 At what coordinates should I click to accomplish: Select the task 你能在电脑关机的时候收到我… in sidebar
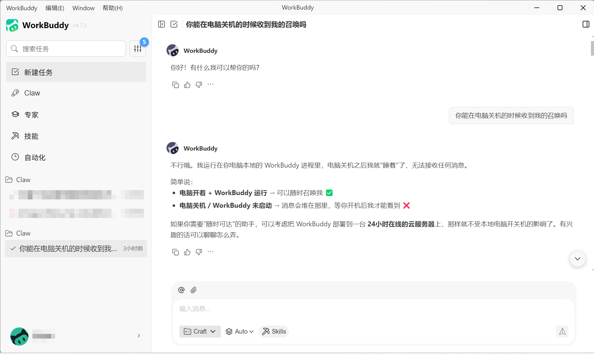coord(76,249)
